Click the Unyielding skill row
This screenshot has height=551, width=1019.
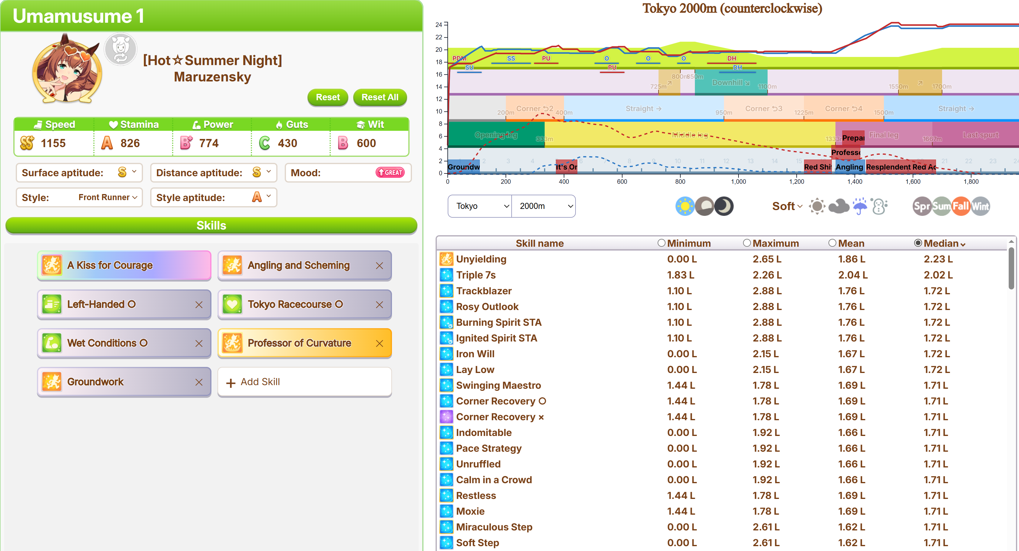[x=481, y=259]
